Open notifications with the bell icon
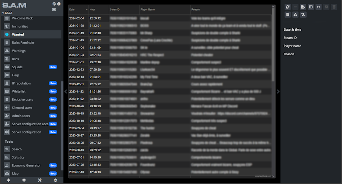342x184 pixels. click(8, 180)
